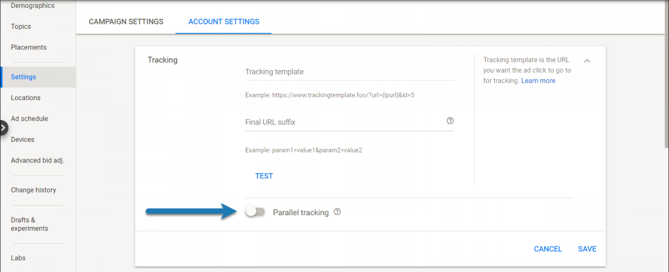
Task: Click the help icon next to Parallel tracking
Action: [x=337, y=212]
